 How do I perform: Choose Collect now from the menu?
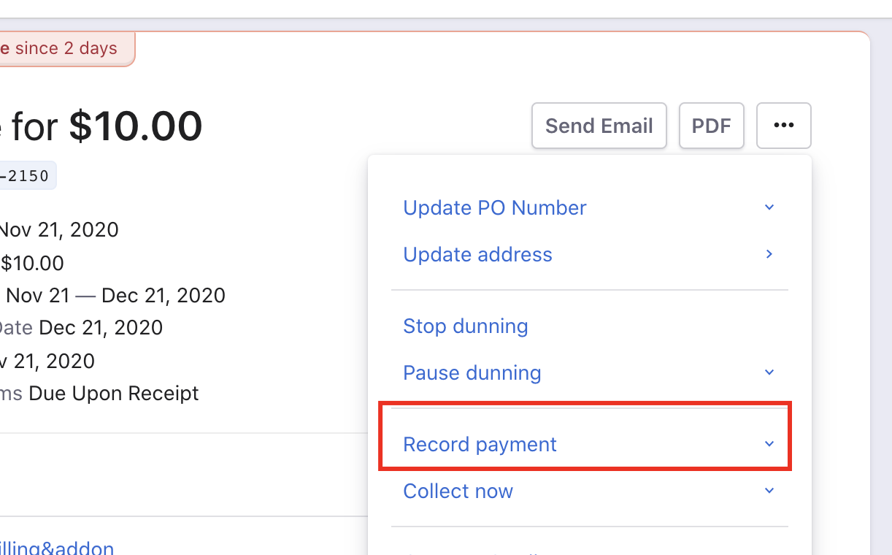458,491
